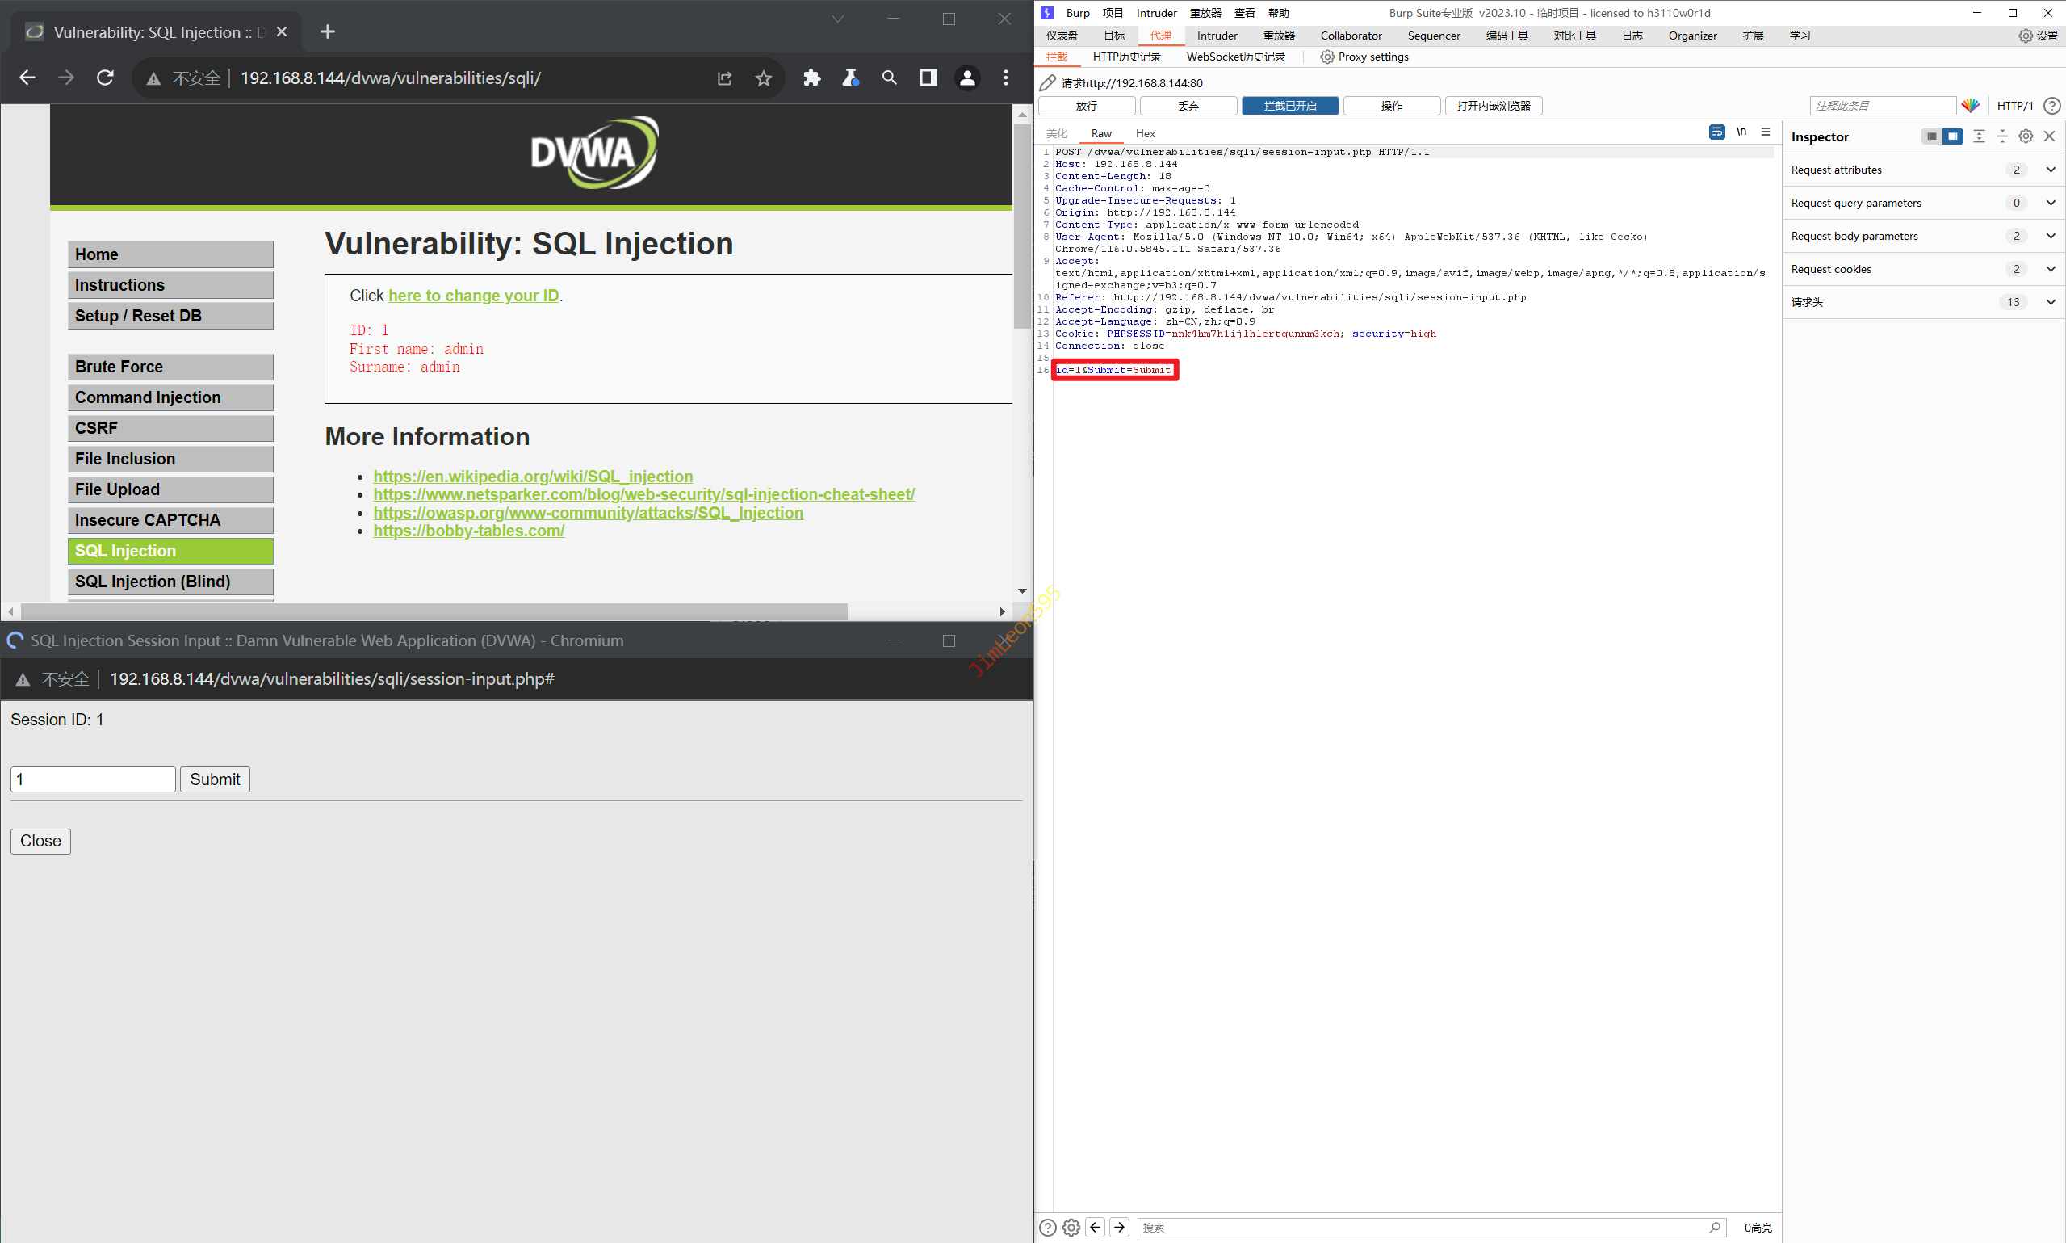
Task: Open the HTTP历史记录 tab
Action: tap(1126, 57)
